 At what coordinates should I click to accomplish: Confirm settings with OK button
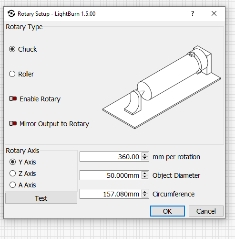(167, 211)
